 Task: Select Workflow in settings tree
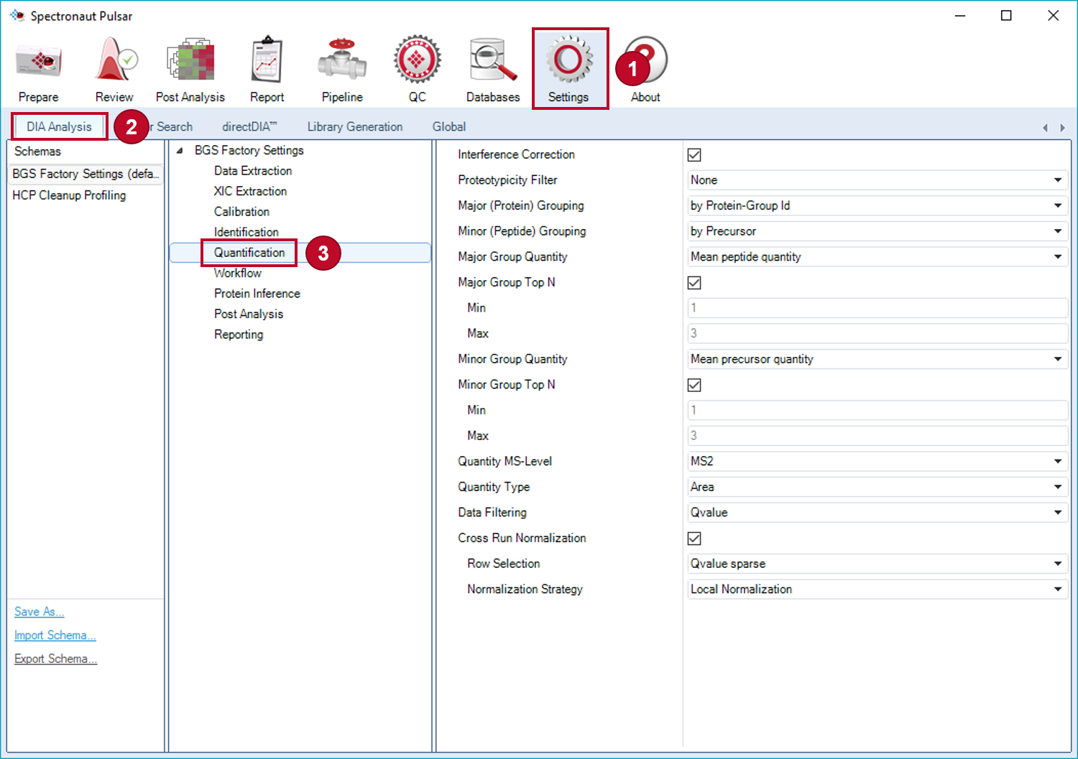pyautogui.click(x=238, y=273)
